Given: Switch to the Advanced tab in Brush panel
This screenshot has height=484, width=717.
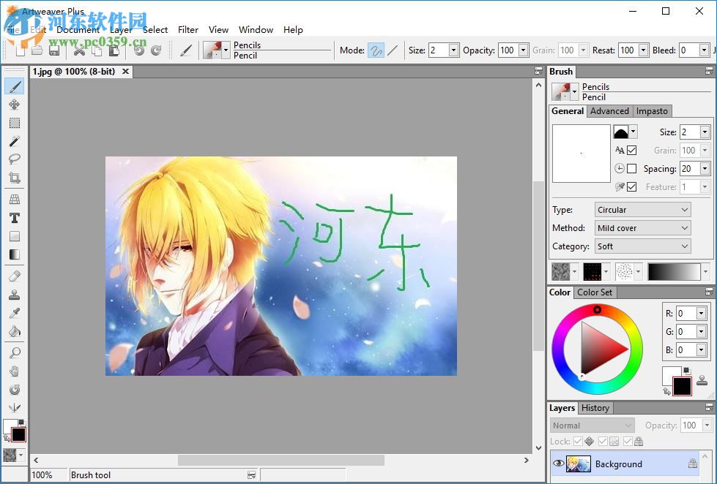Looking at the screenshot, I should [x=609, y=110].
